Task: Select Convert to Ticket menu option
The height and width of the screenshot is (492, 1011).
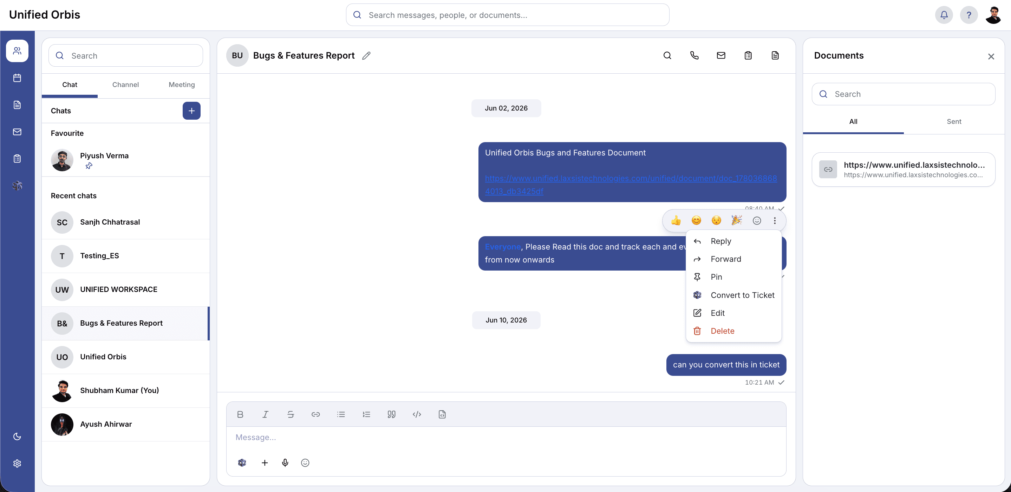Action: pyautogui.click(x=733, y=295)
